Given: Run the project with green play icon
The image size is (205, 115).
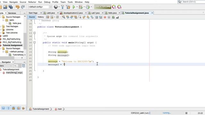Looking at the screenshot, I should (74, 7).
